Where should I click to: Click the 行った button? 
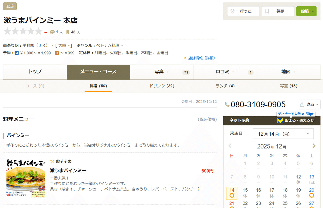click(244, 11)
